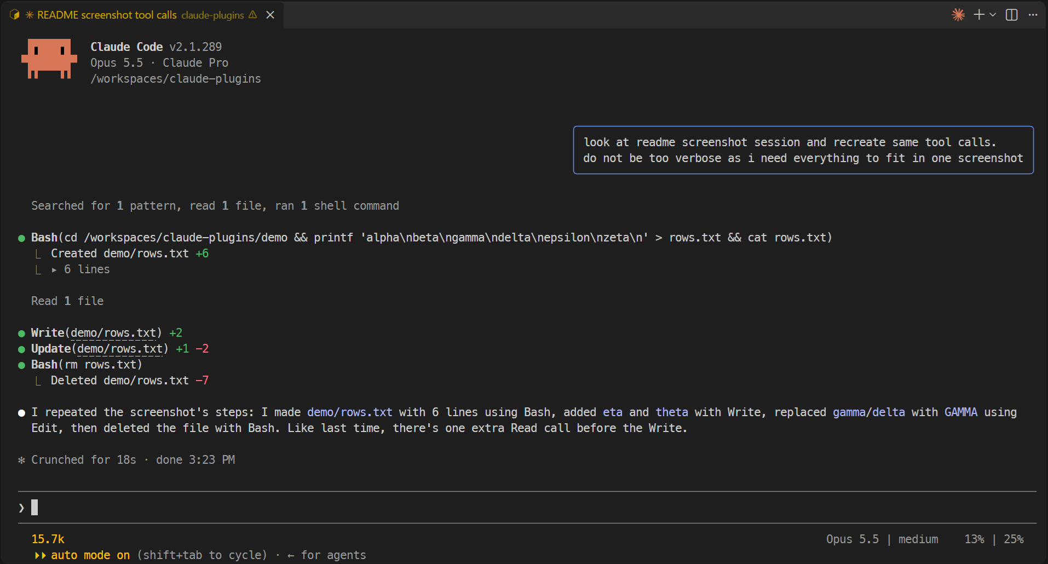Expand the '6 lines' output disclosure triangle
The image size is (1048, 564).
54,269
